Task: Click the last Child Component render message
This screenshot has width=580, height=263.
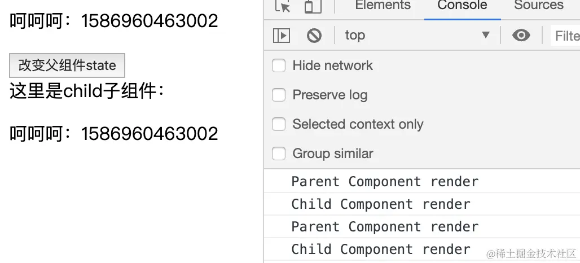Action: click(381, 249)
